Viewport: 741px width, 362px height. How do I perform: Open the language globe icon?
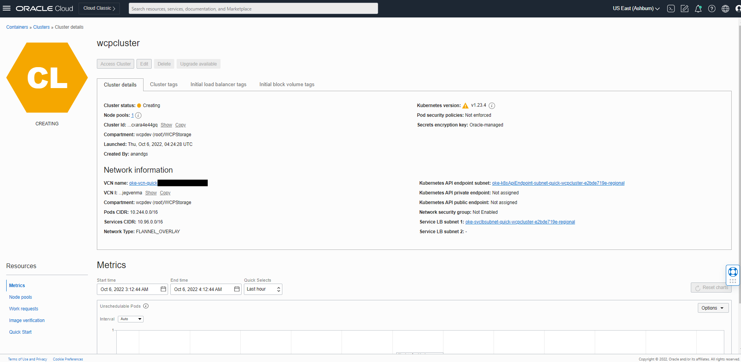pos(725,9)
